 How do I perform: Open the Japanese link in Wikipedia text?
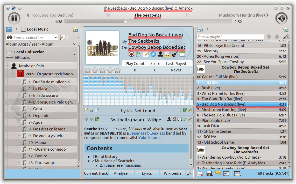138,133
